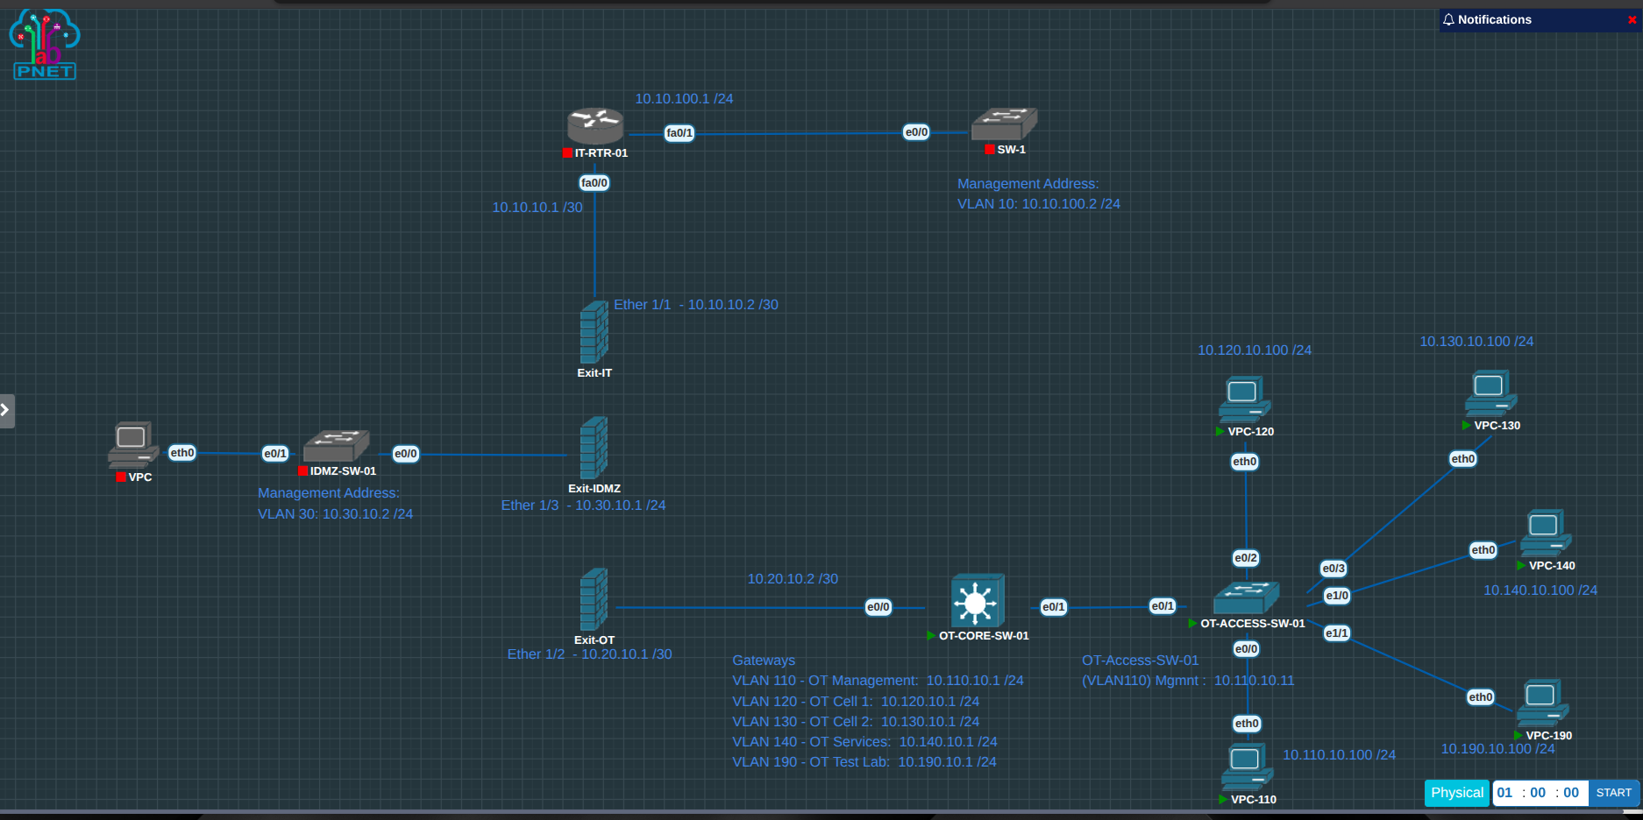Viewport: 1643px width, 820px height.
Task: Close the Notifications panel
Action: coord(1632,20)
